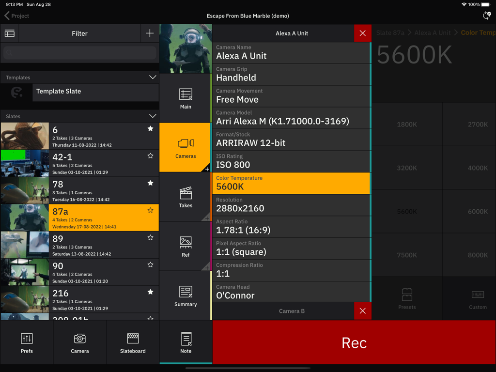The width and height of the screenshot is (496, 372).
Task: Collapse the Templates section
Action: 153,77
